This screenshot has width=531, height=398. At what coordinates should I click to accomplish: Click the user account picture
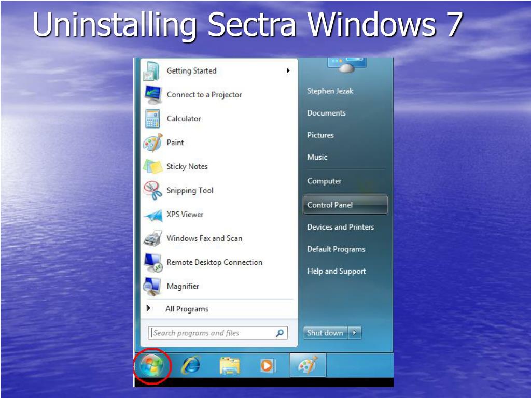tap(347, 65)
